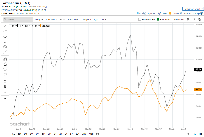Open the 1x1 grid layout dropdown
Viewport: 204px width, 137px height.
click(103, 19)
